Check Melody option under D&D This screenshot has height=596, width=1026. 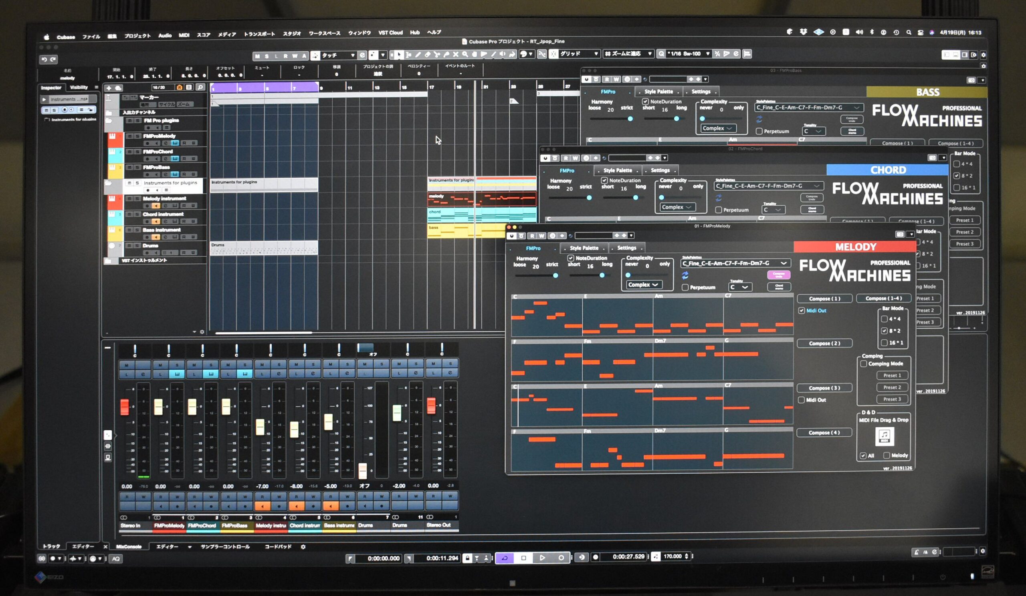tap(887, 456)
